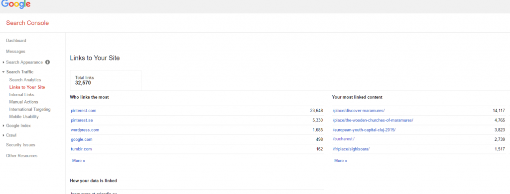Expand the Crawl section arrow
510x194 pixels.
pos(3,135)
